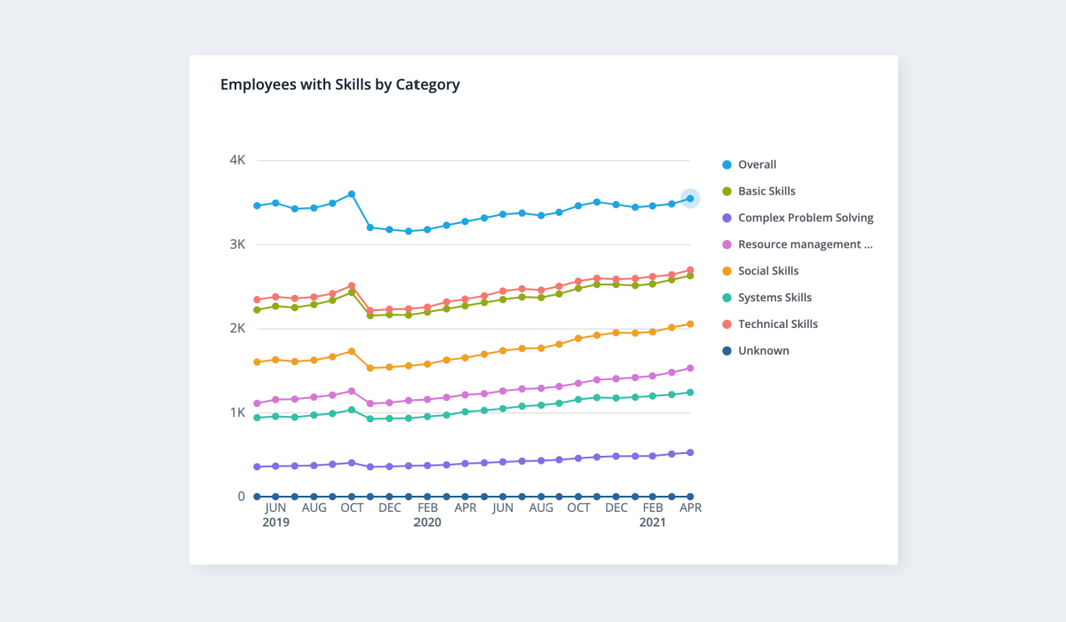
Task: Click the chart title Employees with Skills by Category
Action: pyautogui.click(x=340, y=85)
